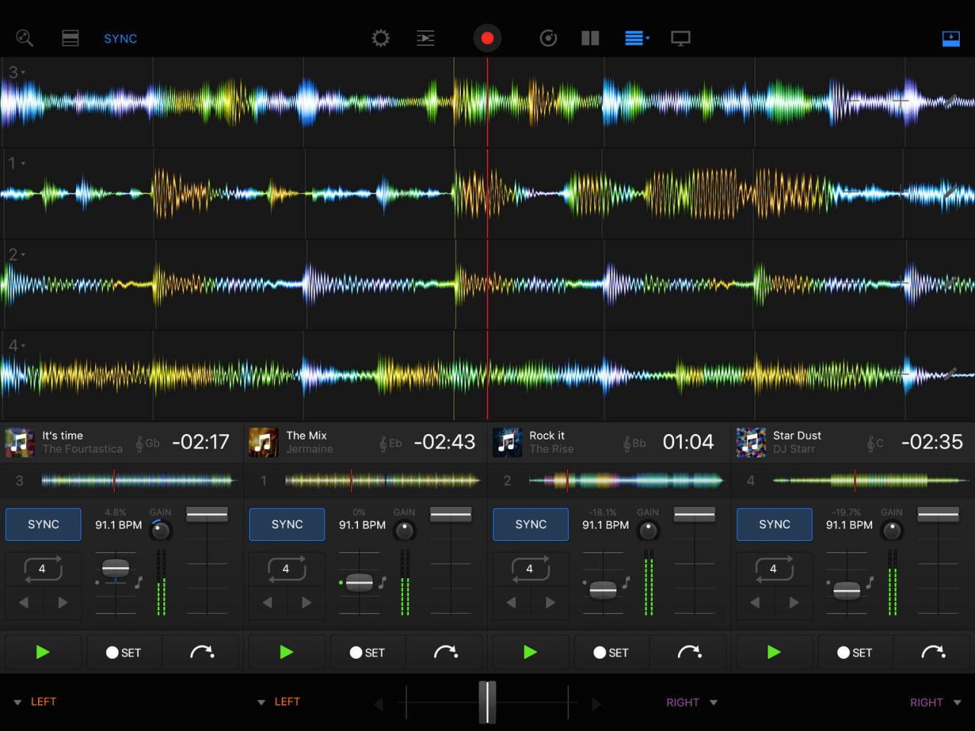
Task: Click the external display icon
Action: [x=680, y=38]
